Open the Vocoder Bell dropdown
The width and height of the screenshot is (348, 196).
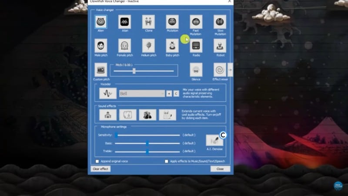142,94
